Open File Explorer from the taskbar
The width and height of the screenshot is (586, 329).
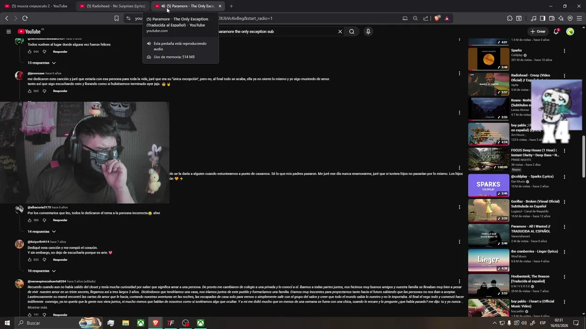[x=125, y=323]
